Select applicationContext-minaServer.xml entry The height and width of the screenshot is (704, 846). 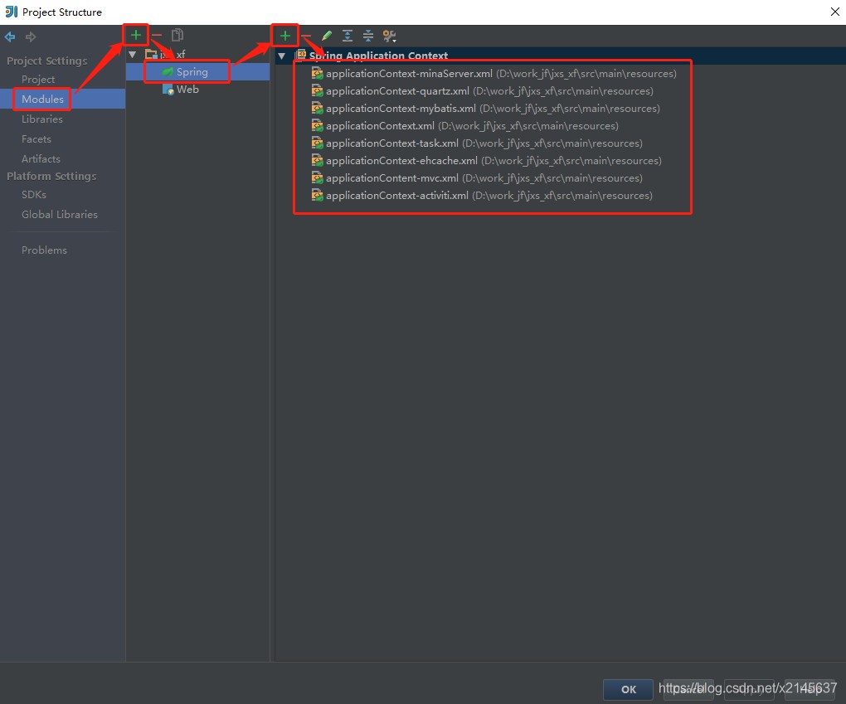point(501,73)
